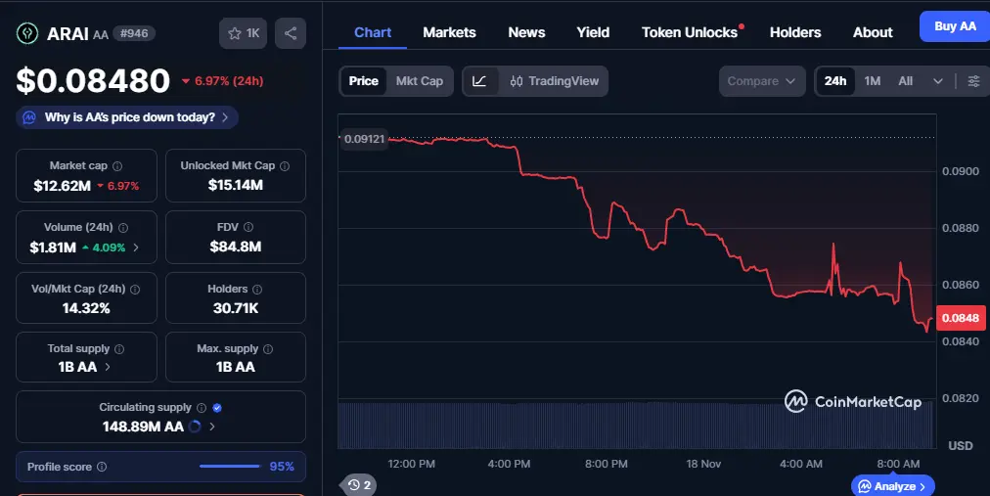Open the Compare dropdown
Image resolution: width=990 pixels, height=496 pixels.
[x=762, y=81]
